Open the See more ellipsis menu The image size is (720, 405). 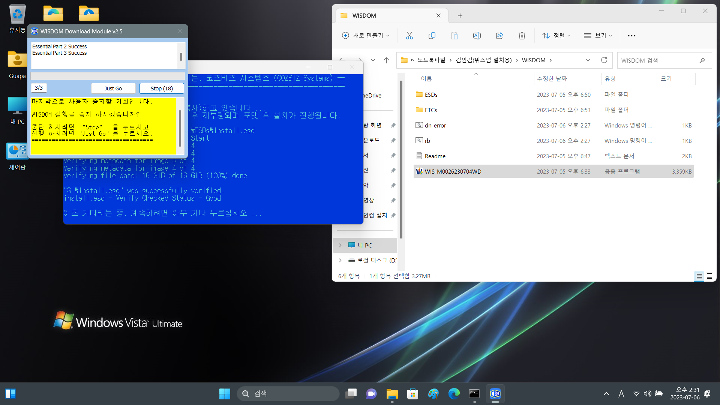[631, 36]
